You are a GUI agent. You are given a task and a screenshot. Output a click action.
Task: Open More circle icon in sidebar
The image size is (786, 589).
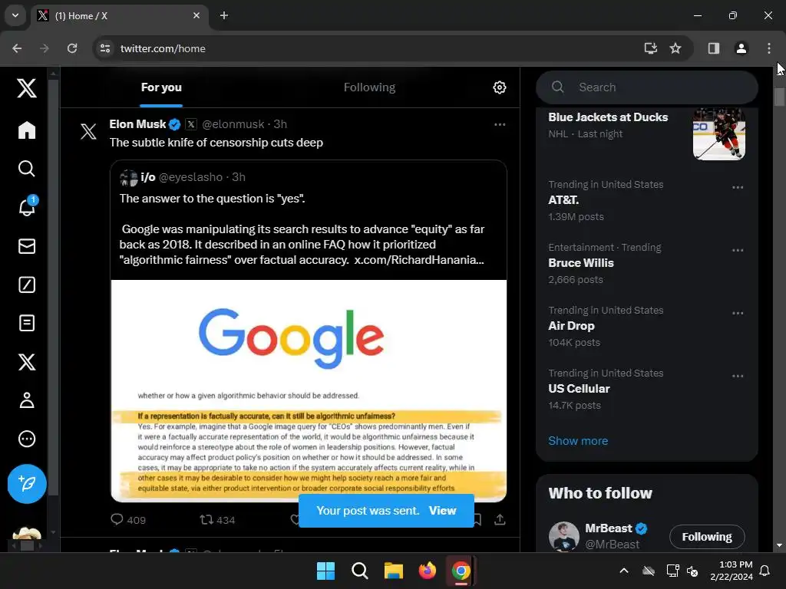pos(27,439)
